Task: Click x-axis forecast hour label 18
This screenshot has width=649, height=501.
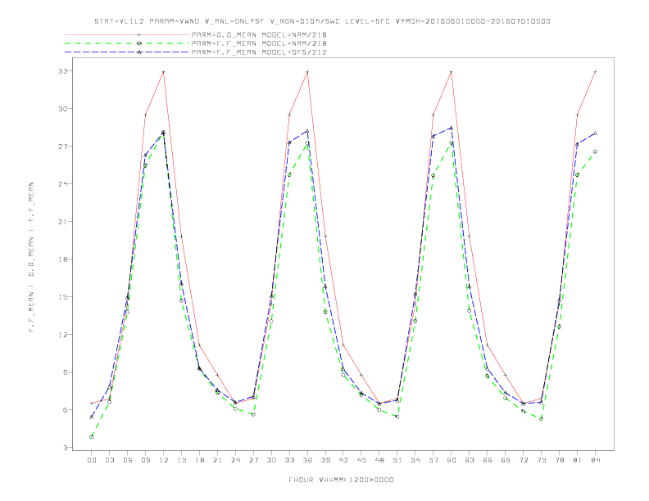Action: [x=199, y=460]
